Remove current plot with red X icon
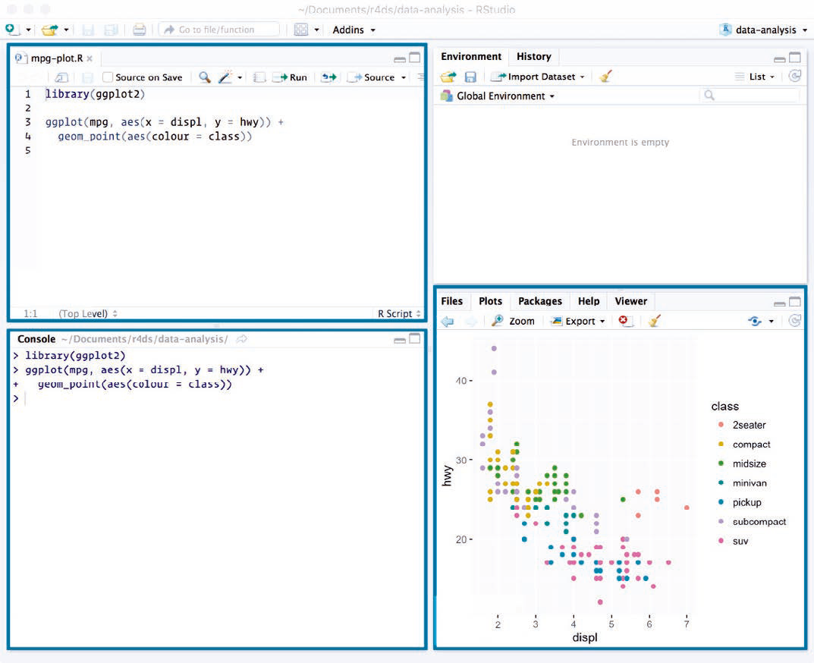Image resolution: width=814 pixels, height=663 pixels. [x=625, y=321]
